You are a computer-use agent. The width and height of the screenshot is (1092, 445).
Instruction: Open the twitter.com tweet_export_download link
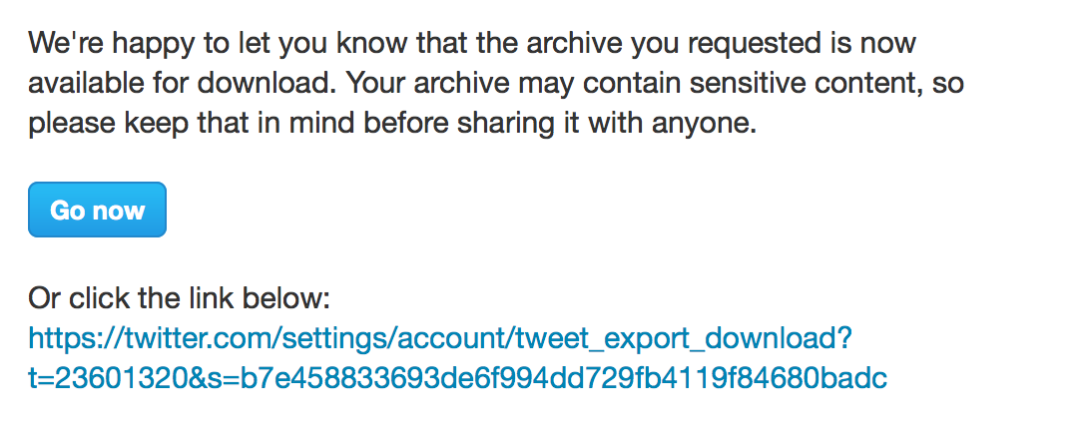(x=439, y=339)
